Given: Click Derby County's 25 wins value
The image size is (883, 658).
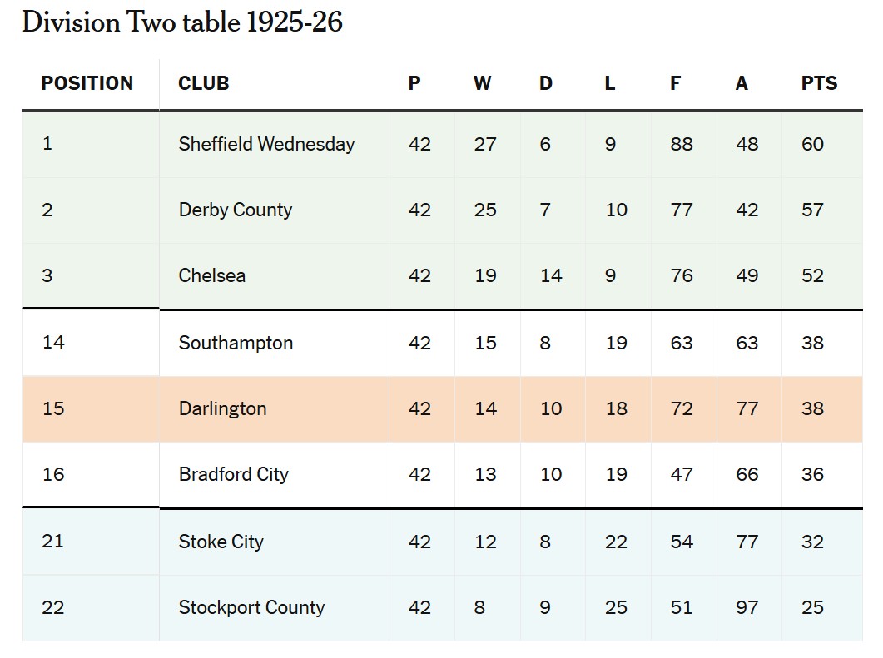Looking at the screenshot, I should (x=485, y=210).
